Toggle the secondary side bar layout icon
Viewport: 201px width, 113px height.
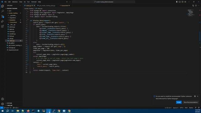(182, 2)
